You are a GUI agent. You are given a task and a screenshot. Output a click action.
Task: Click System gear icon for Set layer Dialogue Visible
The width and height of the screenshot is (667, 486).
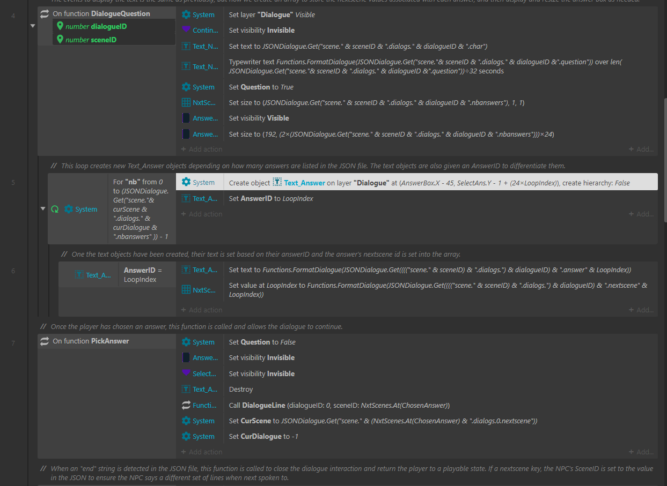186,15
